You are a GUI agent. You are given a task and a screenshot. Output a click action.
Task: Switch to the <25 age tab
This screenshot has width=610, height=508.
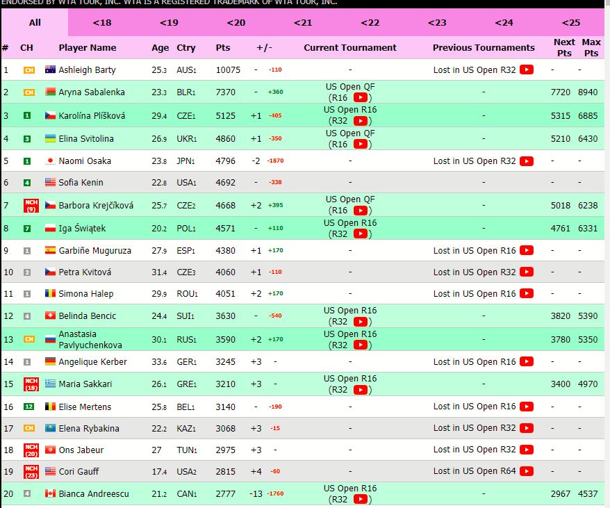570,22
